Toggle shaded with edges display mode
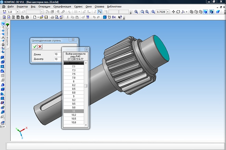The image size is (226, 150). tap(211, 12)
